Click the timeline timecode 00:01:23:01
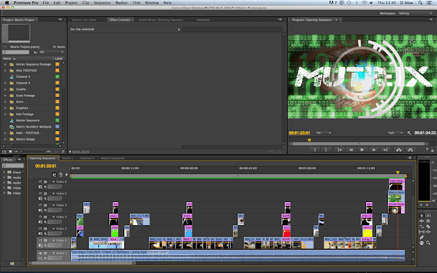The image size is (437, 273). [x=46, y=166]
